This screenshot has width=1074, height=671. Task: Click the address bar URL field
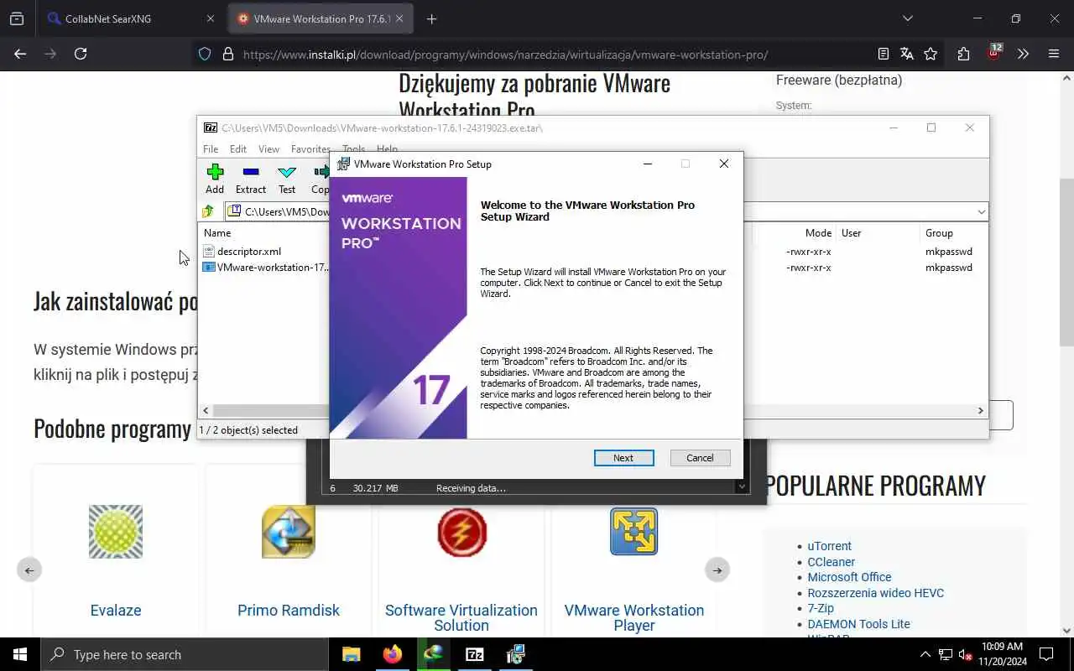click(x=505, y=55)
